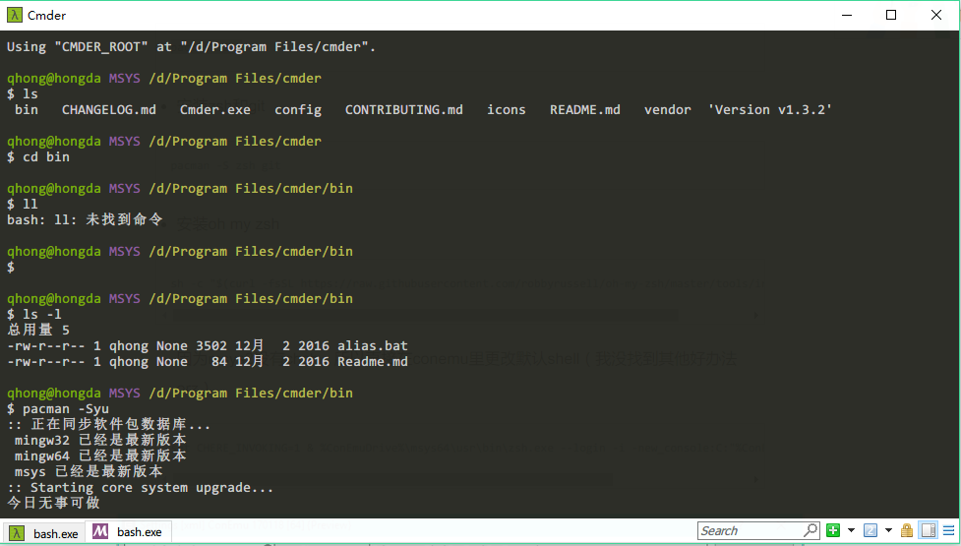Screen dimensions: 961x546
Task: Click the lambda icon on first tab
Action: (x=17, y=533)
